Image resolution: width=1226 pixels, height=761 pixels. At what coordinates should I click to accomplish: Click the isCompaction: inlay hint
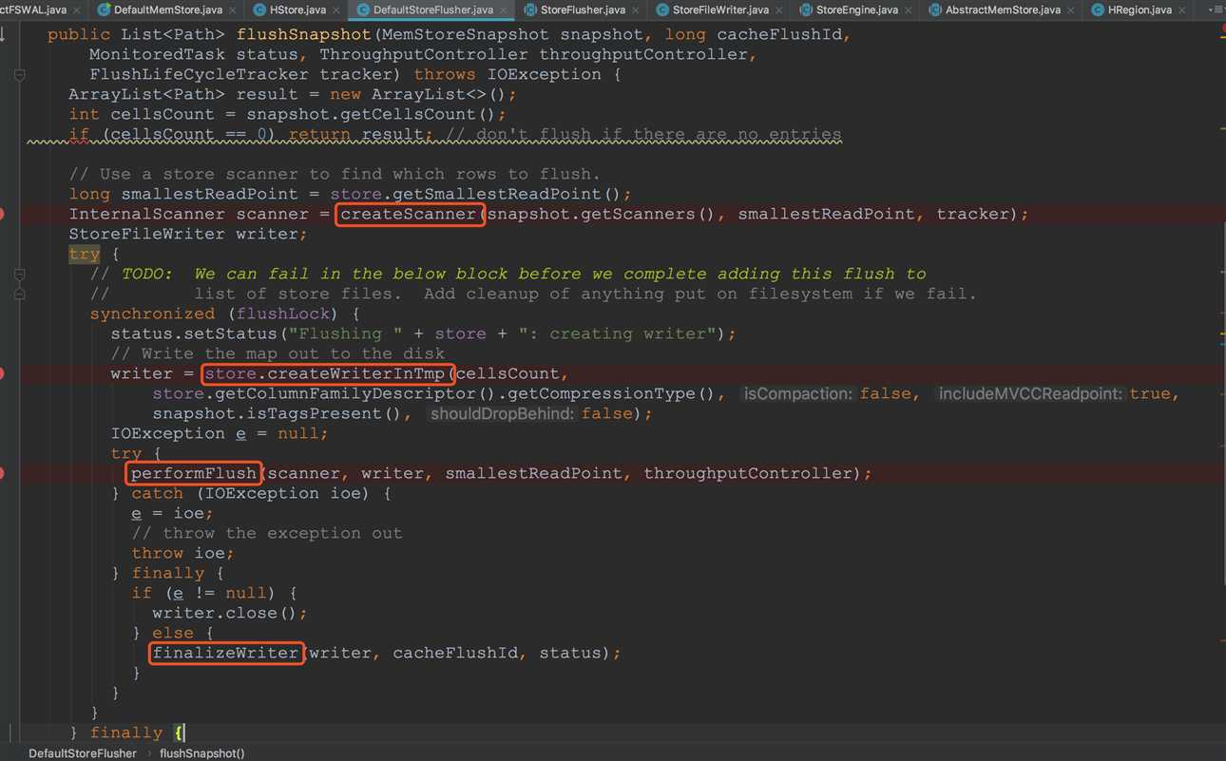(799, 393)
